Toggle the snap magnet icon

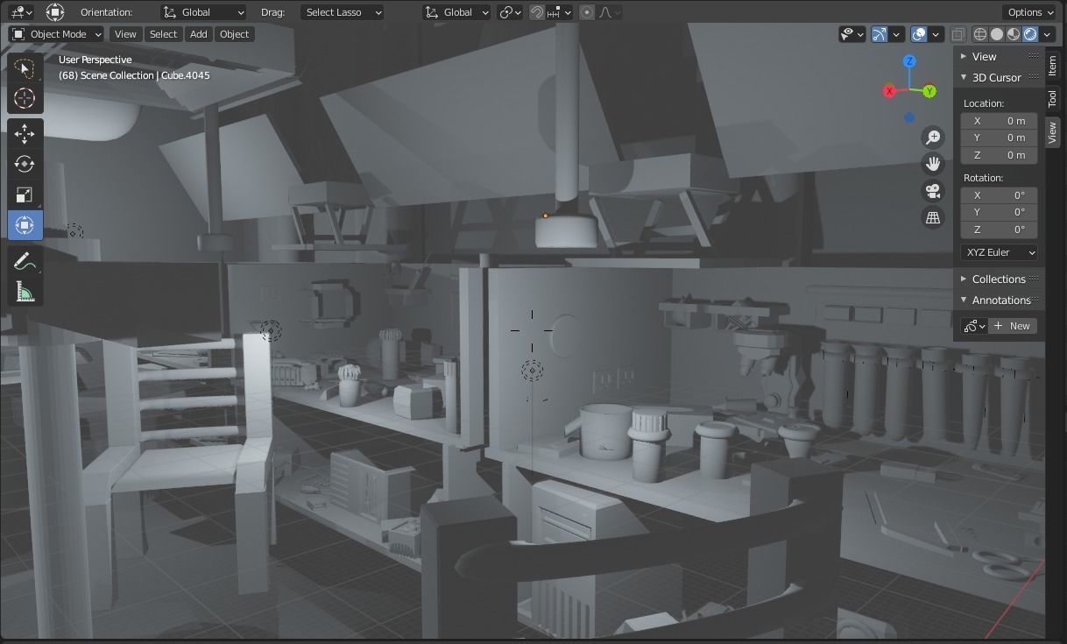click(x=537, y=12)
